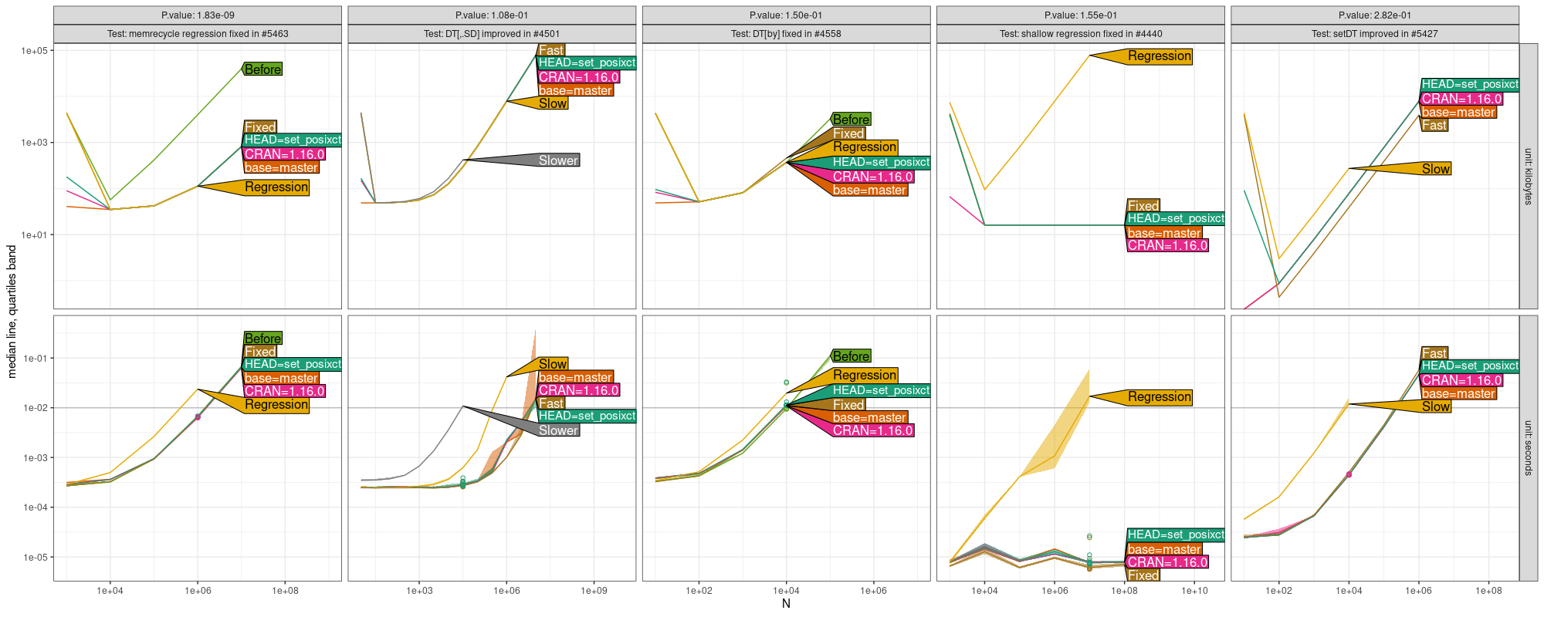The width and height of the screenshot is (1544, 617).
Task: Click 'Slow' label in DT[,.SD] kilobytes panel
Action: click(x=553, y=103)
